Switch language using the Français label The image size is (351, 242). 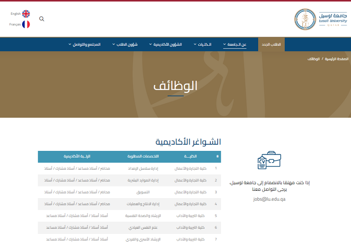(x=15, y=24)
